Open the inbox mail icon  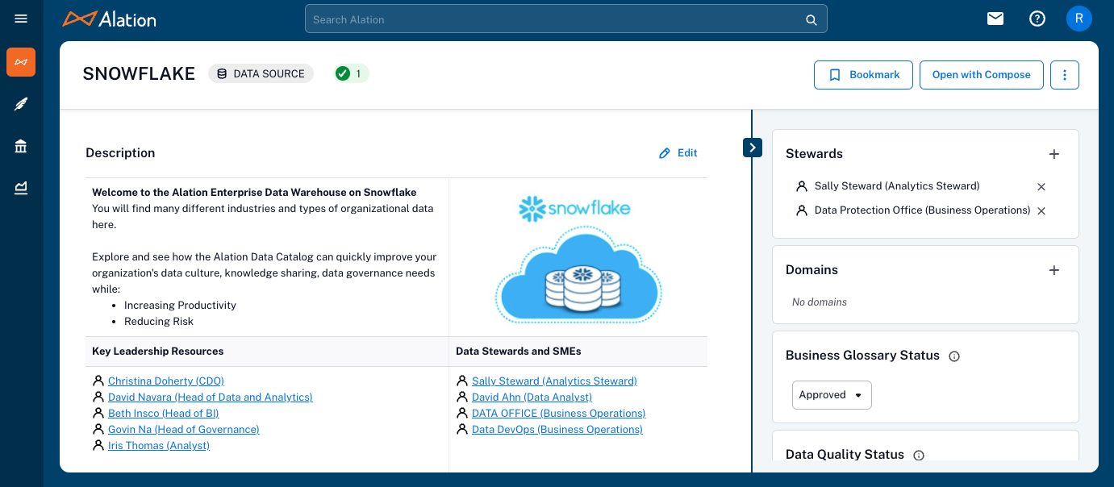(x=995, y=19)
